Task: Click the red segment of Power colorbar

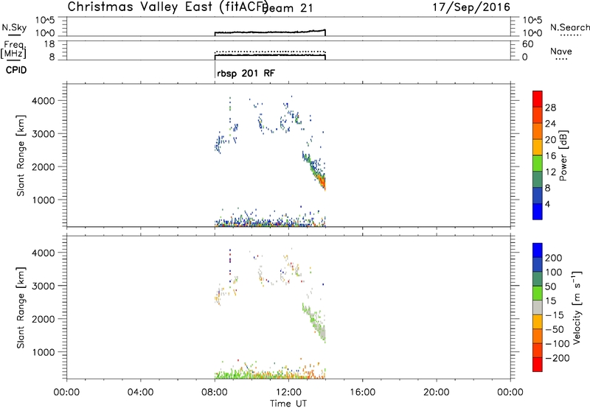Action: [x=538, y=99]
